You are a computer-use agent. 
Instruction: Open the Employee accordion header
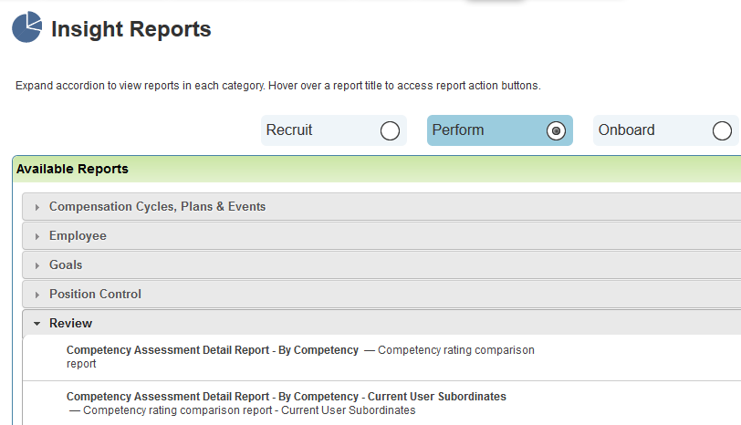[x=381, y=235]
